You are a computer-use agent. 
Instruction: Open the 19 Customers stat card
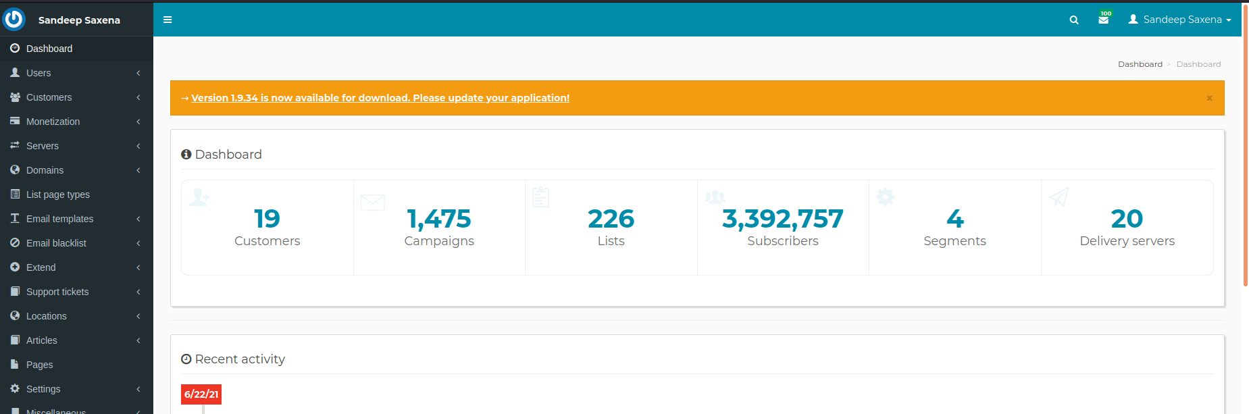[267, 228]
